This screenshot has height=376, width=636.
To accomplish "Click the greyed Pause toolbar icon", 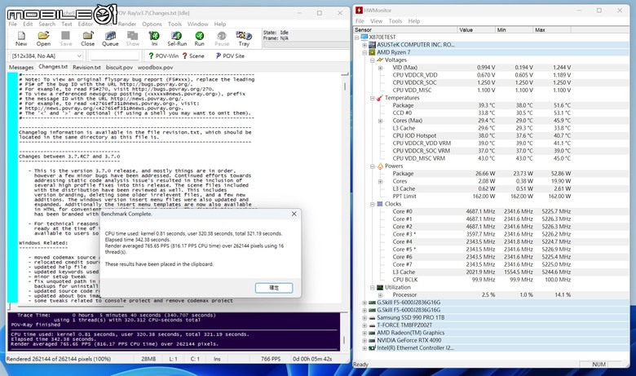I will click(x=222, y=39).
